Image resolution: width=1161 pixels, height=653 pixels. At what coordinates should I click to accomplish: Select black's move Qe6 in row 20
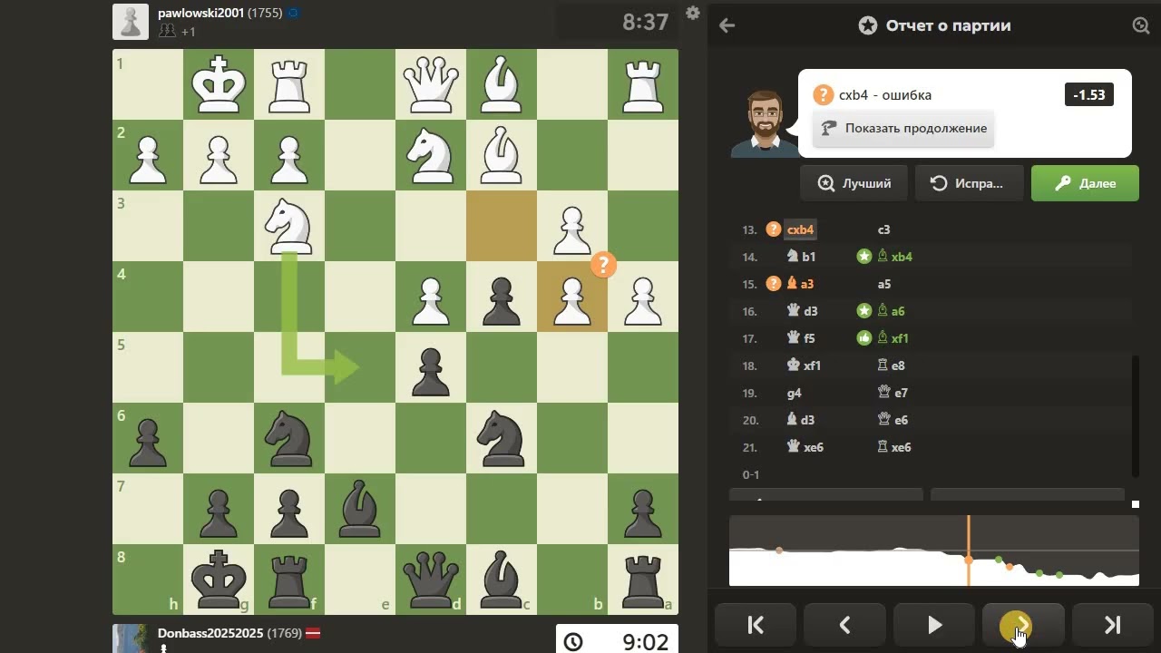[892, 420]
